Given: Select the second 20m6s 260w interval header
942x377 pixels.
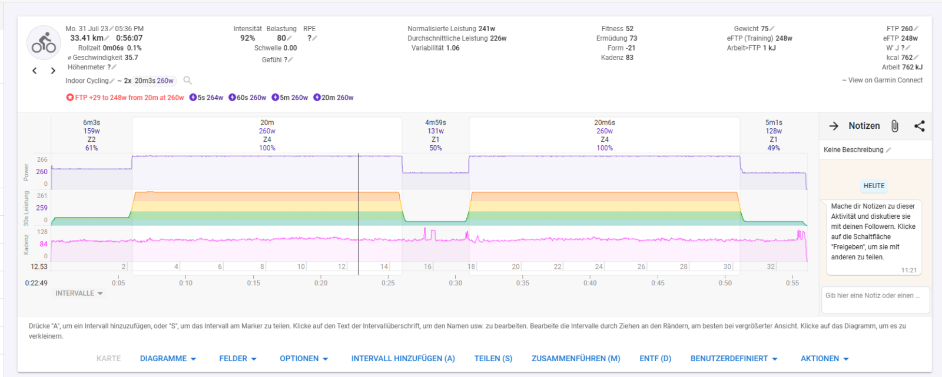Looking at the screenshot, I should coord(604,135).
